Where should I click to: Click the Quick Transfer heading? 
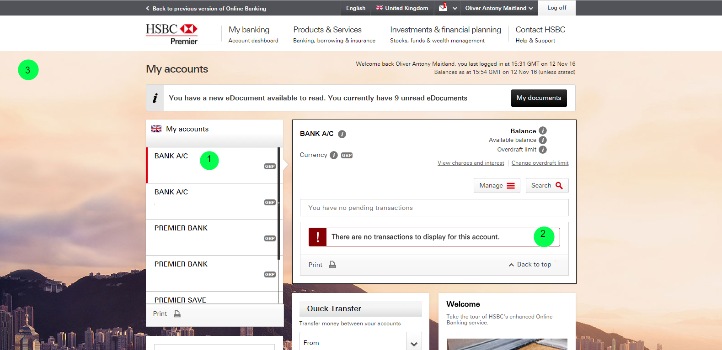pos(334,308)
